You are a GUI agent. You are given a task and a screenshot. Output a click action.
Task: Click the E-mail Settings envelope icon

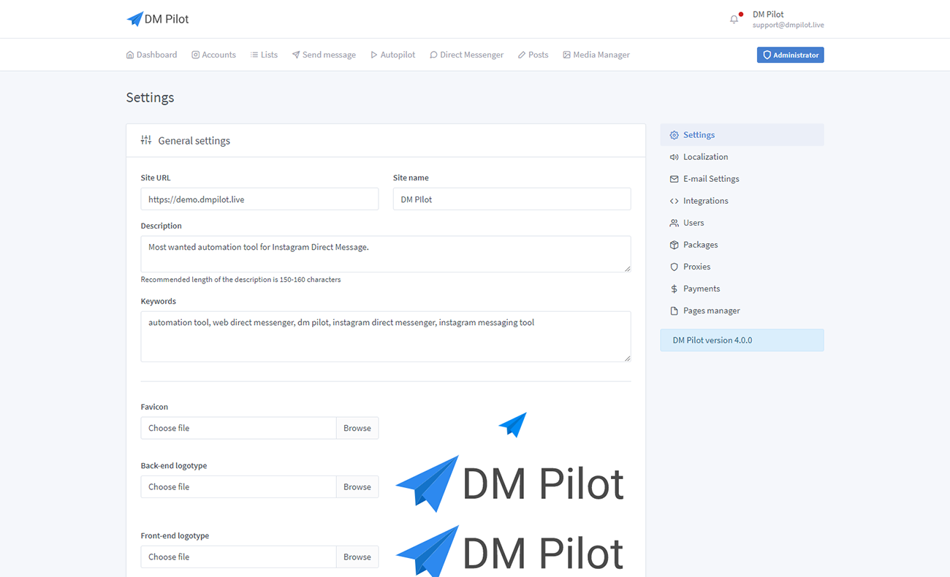674,179
